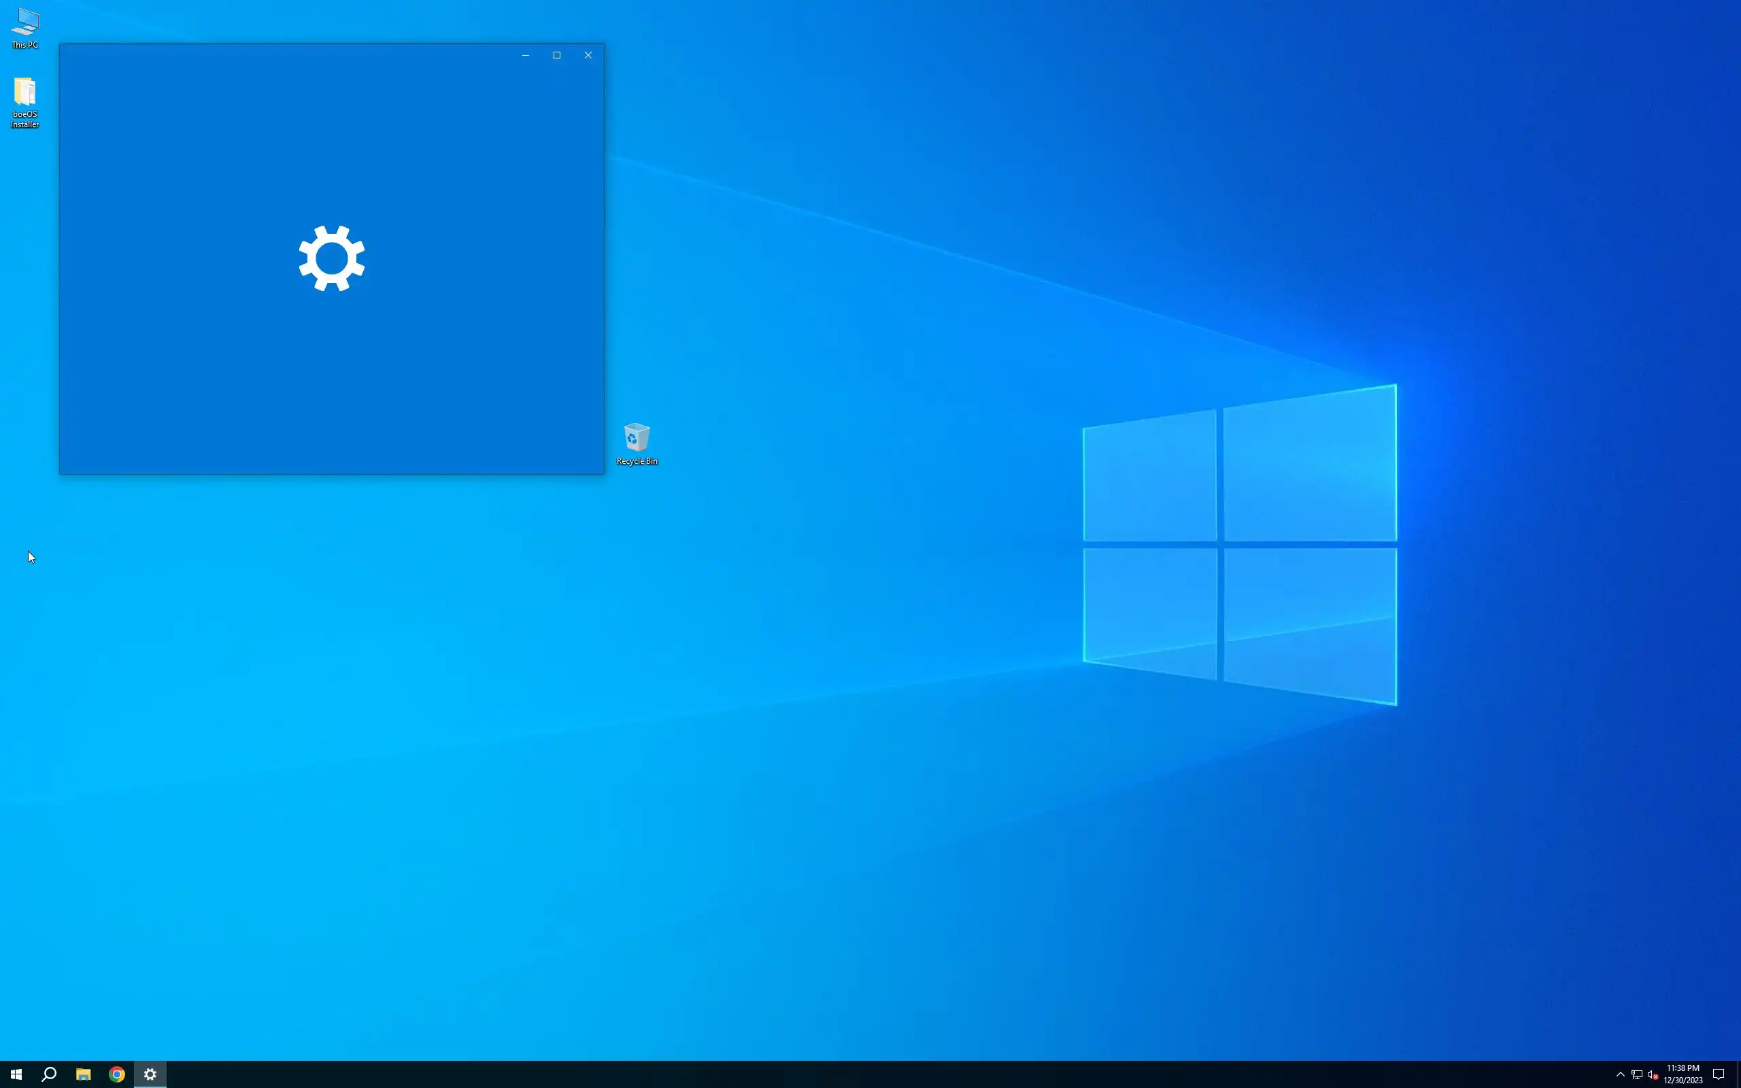The width and height of the screenshot is (1741, 1088).
Task: Open the taskbar search magnifier
Action: [x=49, y=1074]
